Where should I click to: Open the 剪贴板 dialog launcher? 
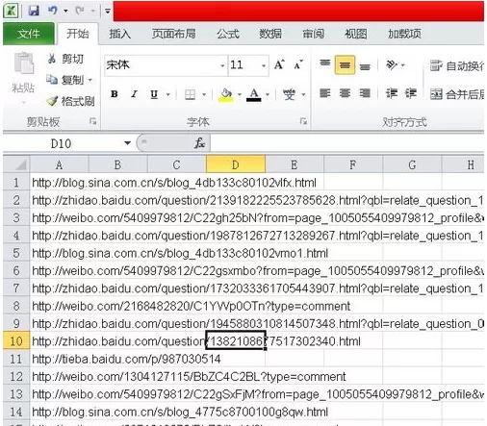[x=92, y=121]
